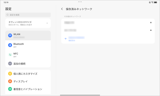Select the NFC menu entry
160x96 pixels.
point(28,55)
